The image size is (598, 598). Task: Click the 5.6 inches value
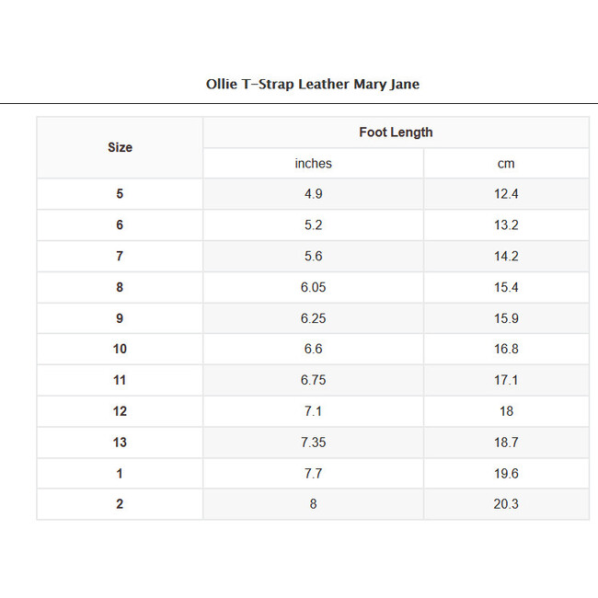click(313, 257)
